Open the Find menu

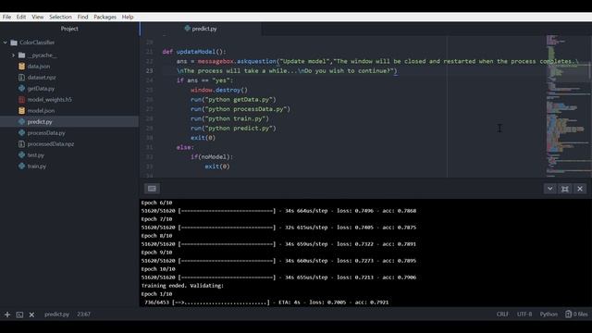pyautogui.click(x=82, y=17)
